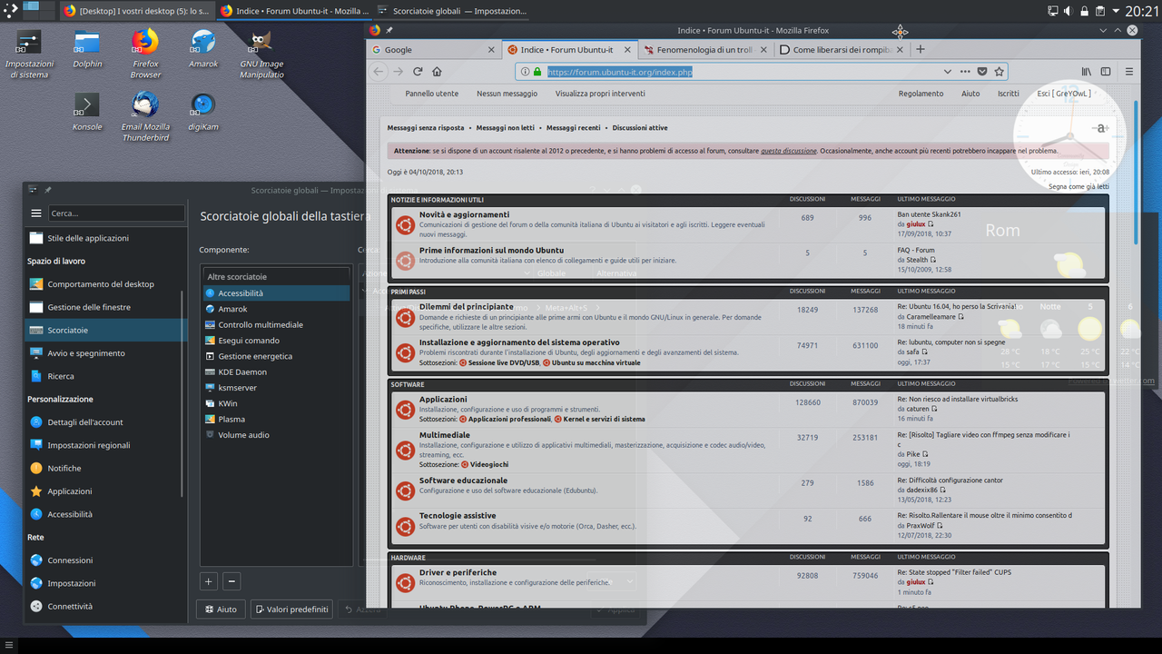Select Amarok in shortcuts component list
Image resolution: width=1162 pixels, height=654 pixels.
276,309
